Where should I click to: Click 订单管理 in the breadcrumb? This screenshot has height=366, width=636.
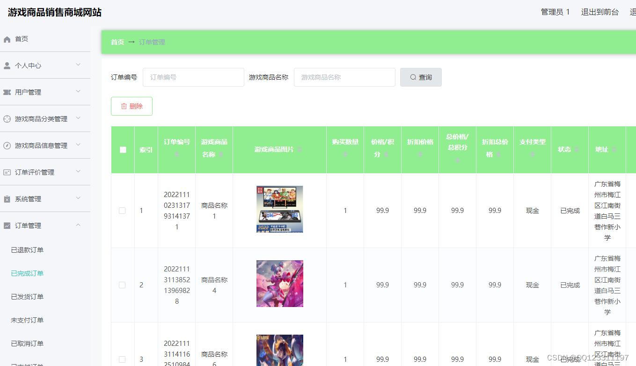coord(152,42)
